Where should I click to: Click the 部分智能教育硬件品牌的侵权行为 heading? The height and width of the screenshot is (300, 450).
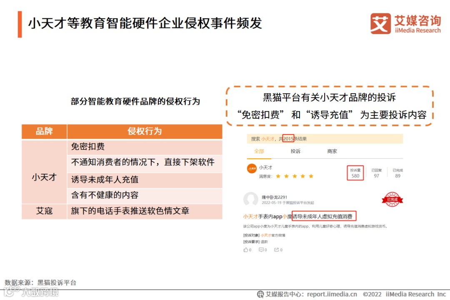point(135,101)
